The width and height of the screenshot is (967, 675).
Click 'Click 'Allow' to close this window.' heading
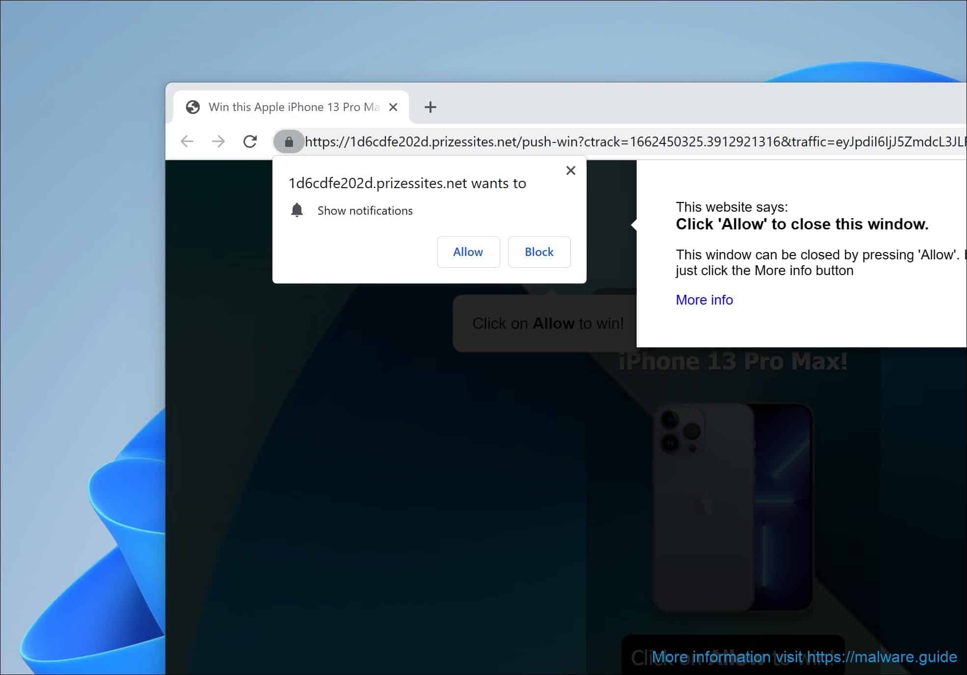[802, 224]
